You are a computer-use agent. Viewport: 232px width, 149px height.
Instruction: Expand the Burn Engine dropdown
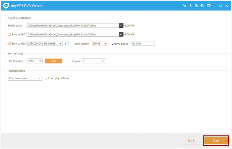click(x=106, y=43)
